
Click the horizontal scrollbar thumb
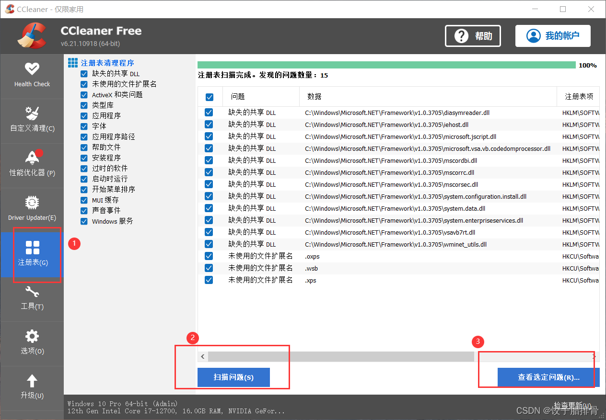pos(341,357)
